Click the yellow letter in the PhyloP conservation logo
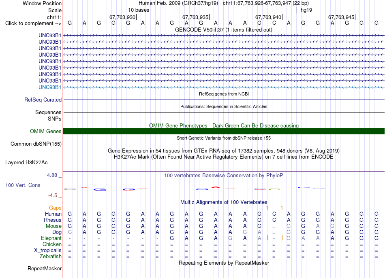This screenshot has height=278, width=385. click(x=274, y=189)
